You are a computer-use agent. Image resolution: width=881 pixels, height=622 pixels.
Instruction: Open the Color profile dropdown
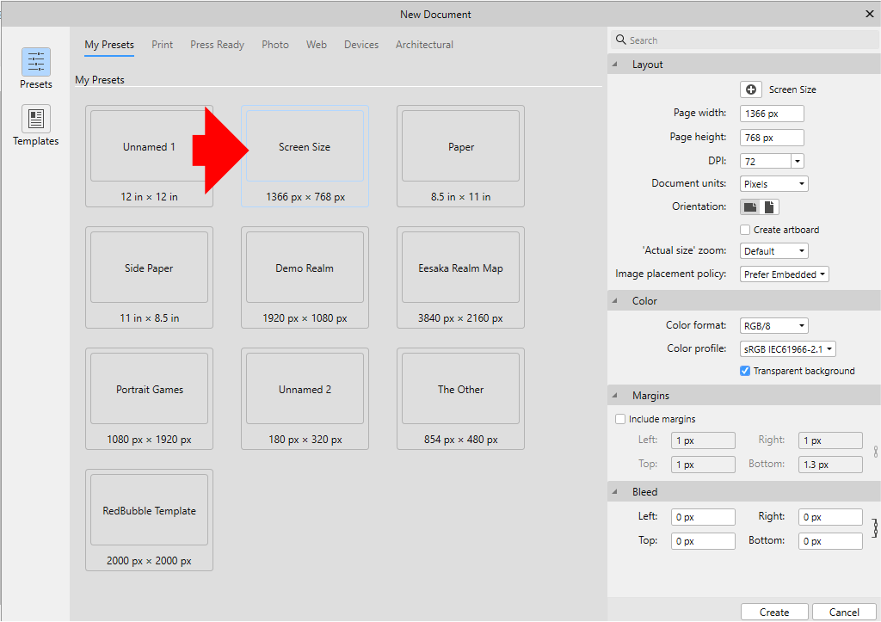[x=787, y=348]
